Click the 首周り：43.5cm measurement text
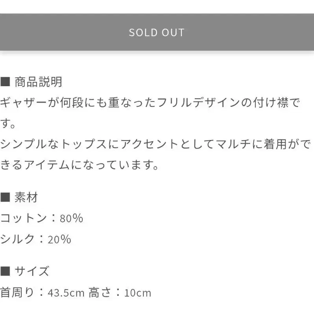Screen dimensions: 314x314 coord(42,293)
